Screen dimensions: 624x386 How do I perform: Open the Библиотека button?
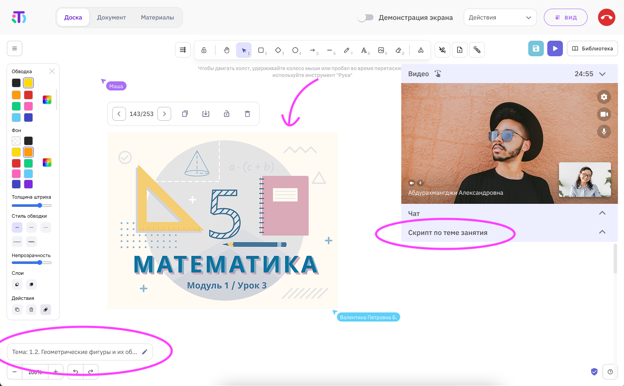592,48
